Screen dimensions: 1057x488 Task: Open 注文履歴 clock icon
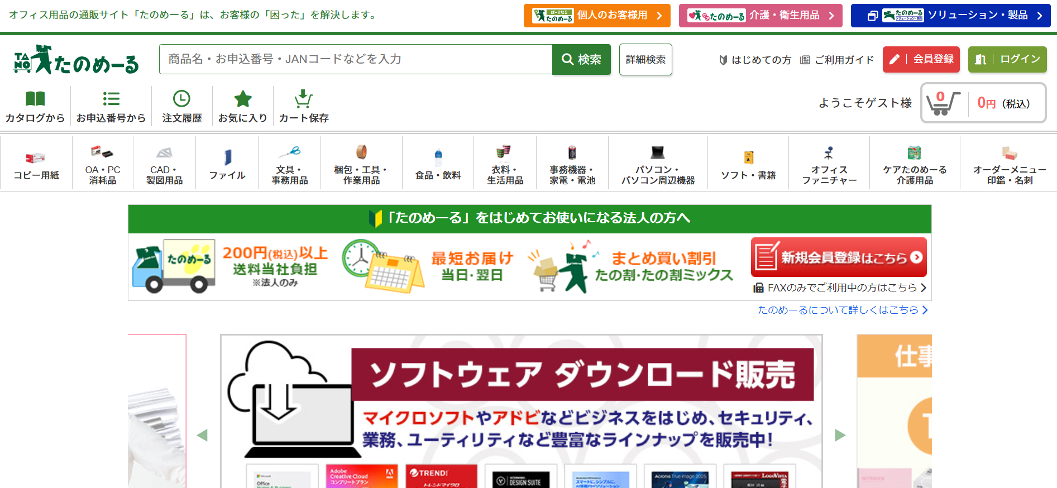[x=181, y=99]
